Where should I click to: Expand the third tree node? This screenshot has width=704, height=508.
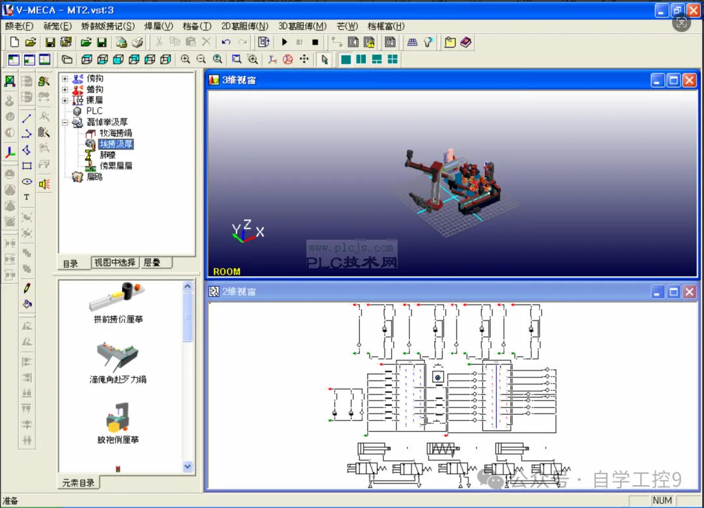65,100
